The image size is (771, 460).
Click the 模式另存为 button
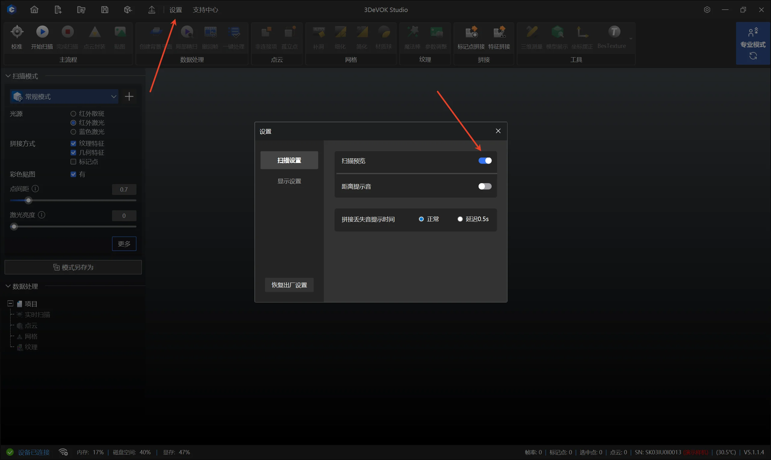tap(73, 267)
